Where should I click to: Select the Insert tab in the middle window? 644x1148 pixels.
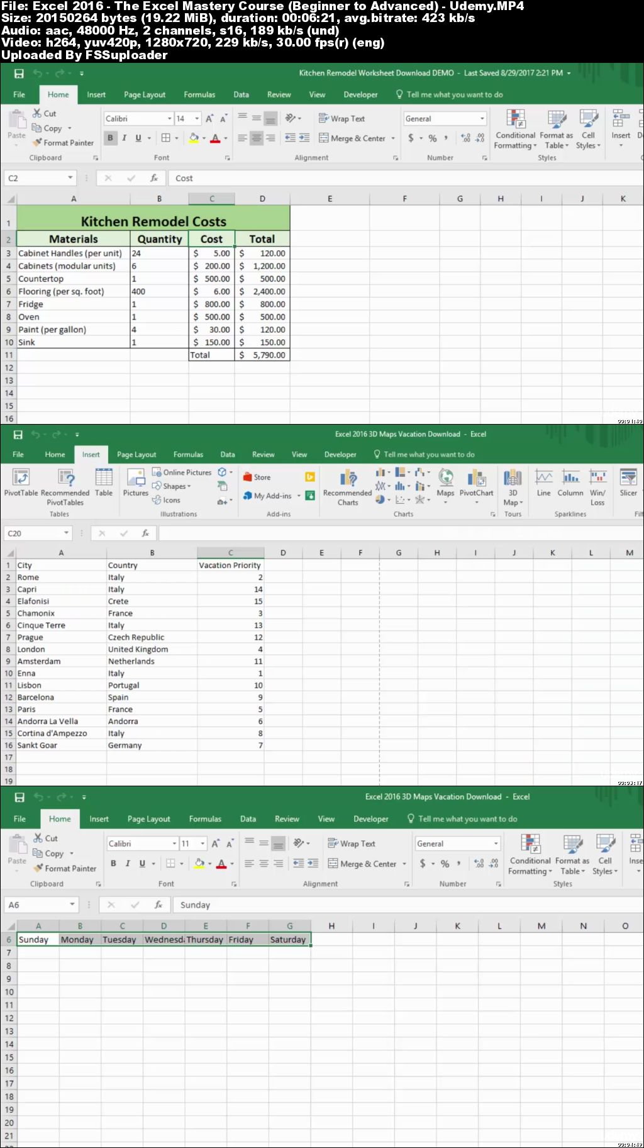pyautogui.click(x=91, y=454)
